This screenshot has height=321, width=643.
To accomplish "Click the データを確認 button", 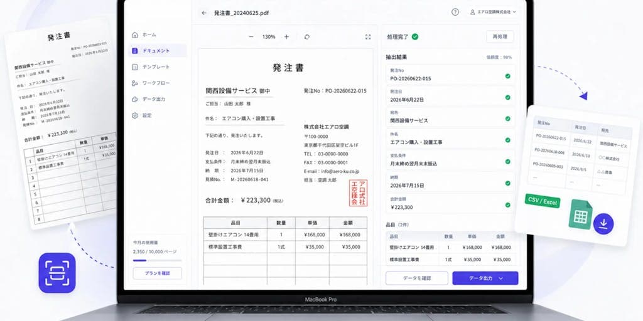I will click(x=417, y=278).
